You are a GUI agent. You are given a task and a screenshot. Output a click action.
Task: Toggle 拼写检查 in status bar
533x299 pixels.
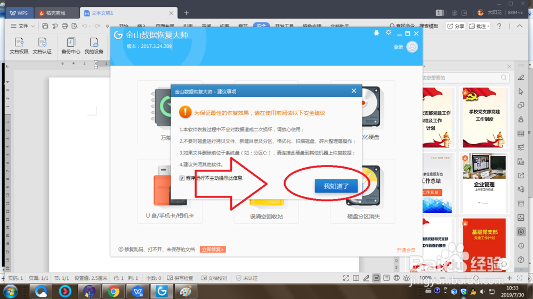pyautogui.click(x=180, y=278)
